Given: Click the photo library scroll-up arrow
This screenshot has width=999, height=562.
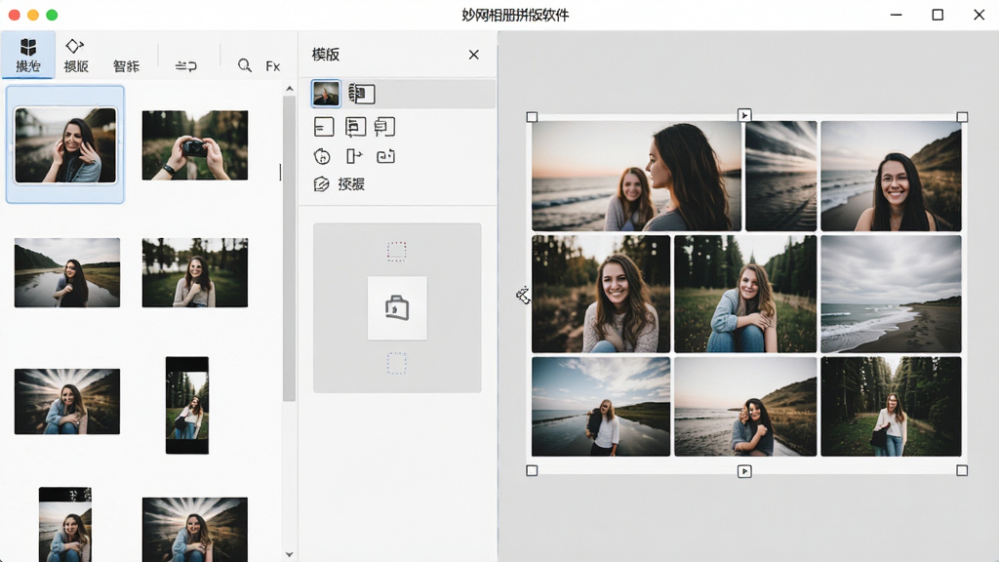Looking at the screenshot, I should [x=290, y=89].
